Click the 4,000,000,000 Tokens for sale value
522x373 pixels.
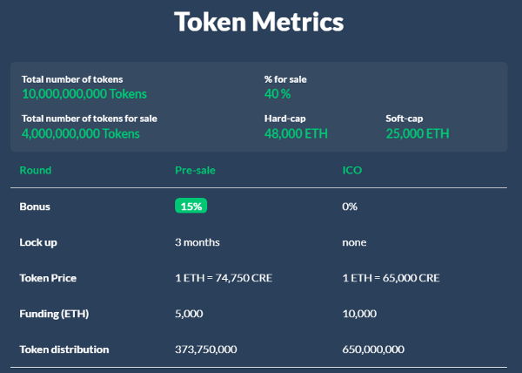(x=81, y=133)
